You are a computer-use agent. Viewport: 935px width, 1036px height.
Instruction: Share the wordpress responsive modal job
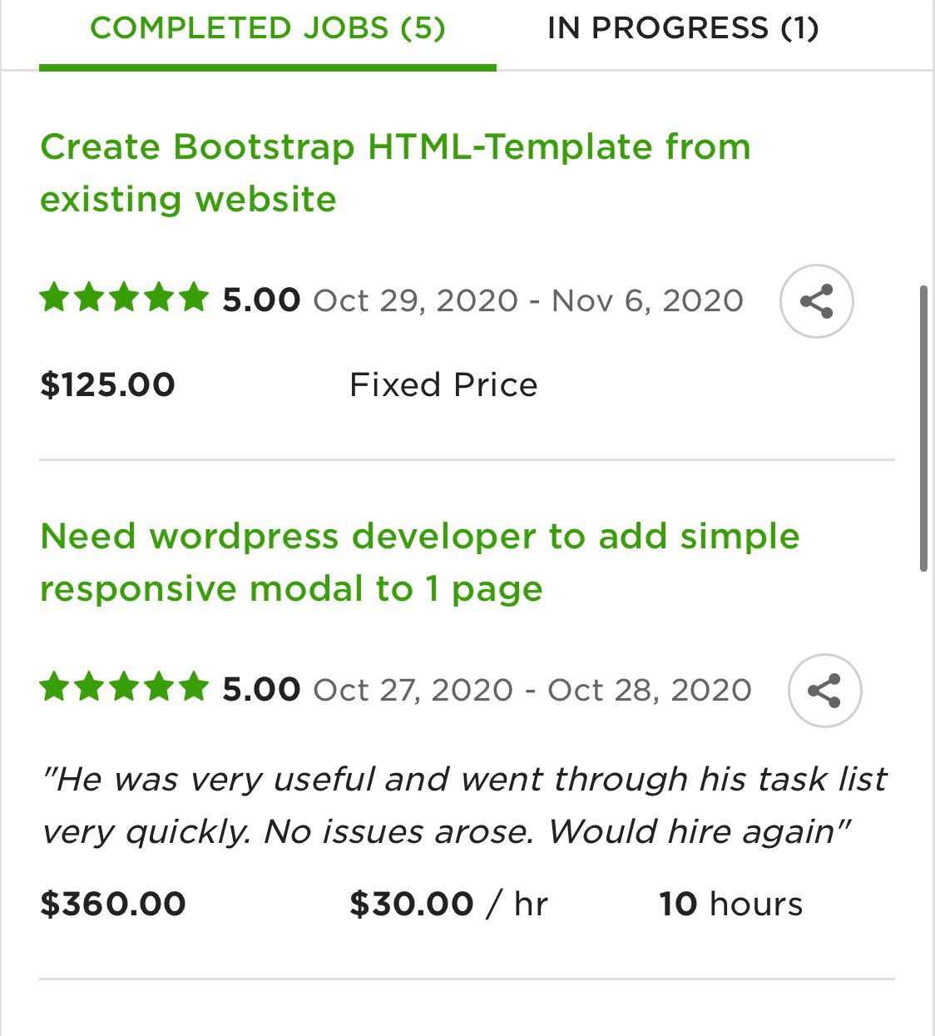(x=824, y=691)
